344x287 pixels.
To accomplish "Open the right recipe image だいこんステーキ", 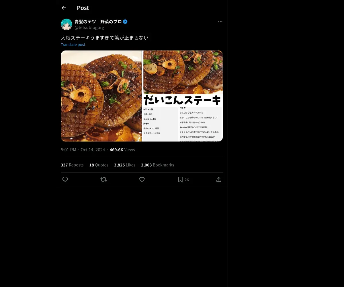I will click(x=183, y=96).
